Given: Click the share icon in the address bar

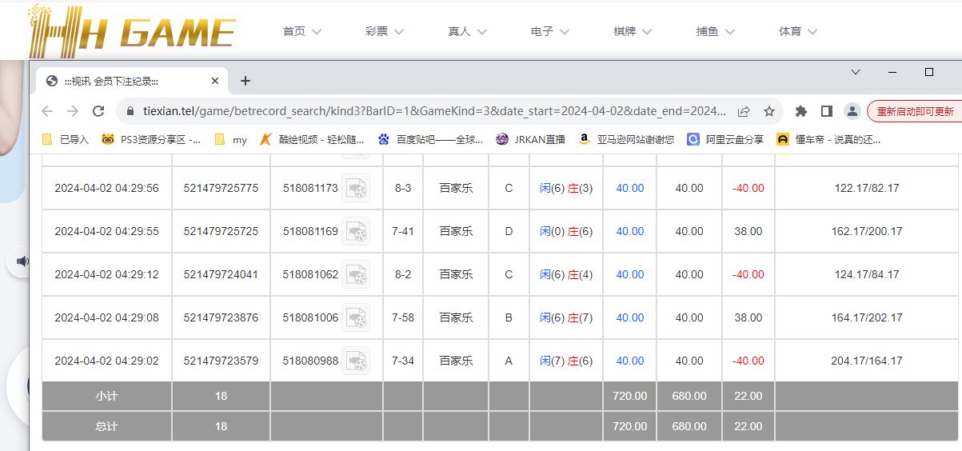Looking at the screenshot, I should point(744,111).
